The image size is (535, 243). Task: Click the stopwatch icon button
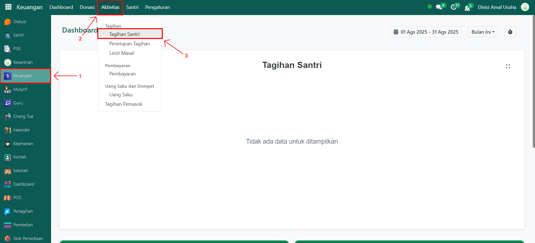coord(510,32)
